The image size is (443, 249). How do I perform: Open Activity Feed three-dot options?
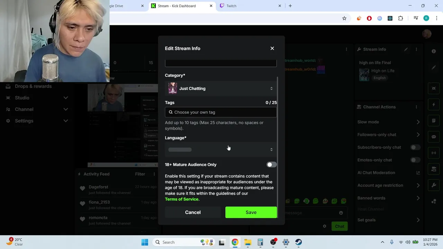pyautogui.click(x=154, y=174)
